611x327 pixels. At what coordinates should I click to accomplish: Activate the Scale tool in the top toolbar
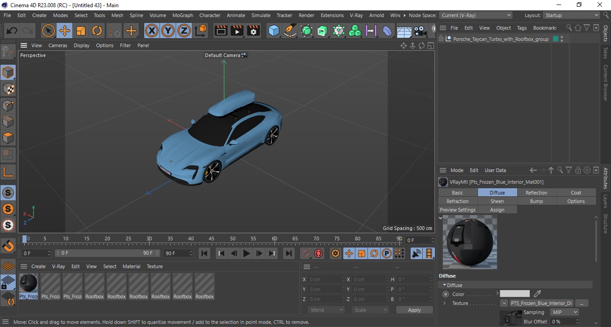pyautogui.click(x=81, y=31)
